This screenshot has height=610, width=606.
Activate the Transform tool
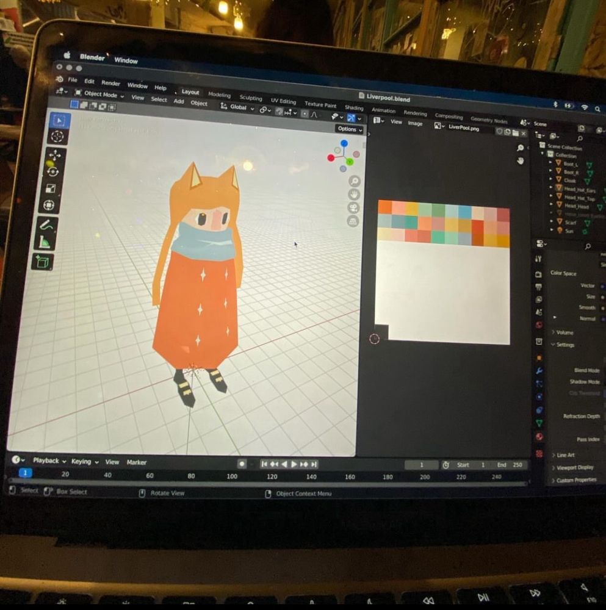click(x=49, y=205)
